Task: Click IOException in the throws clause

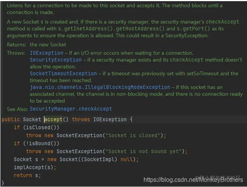Action: (x=110, y=120)
